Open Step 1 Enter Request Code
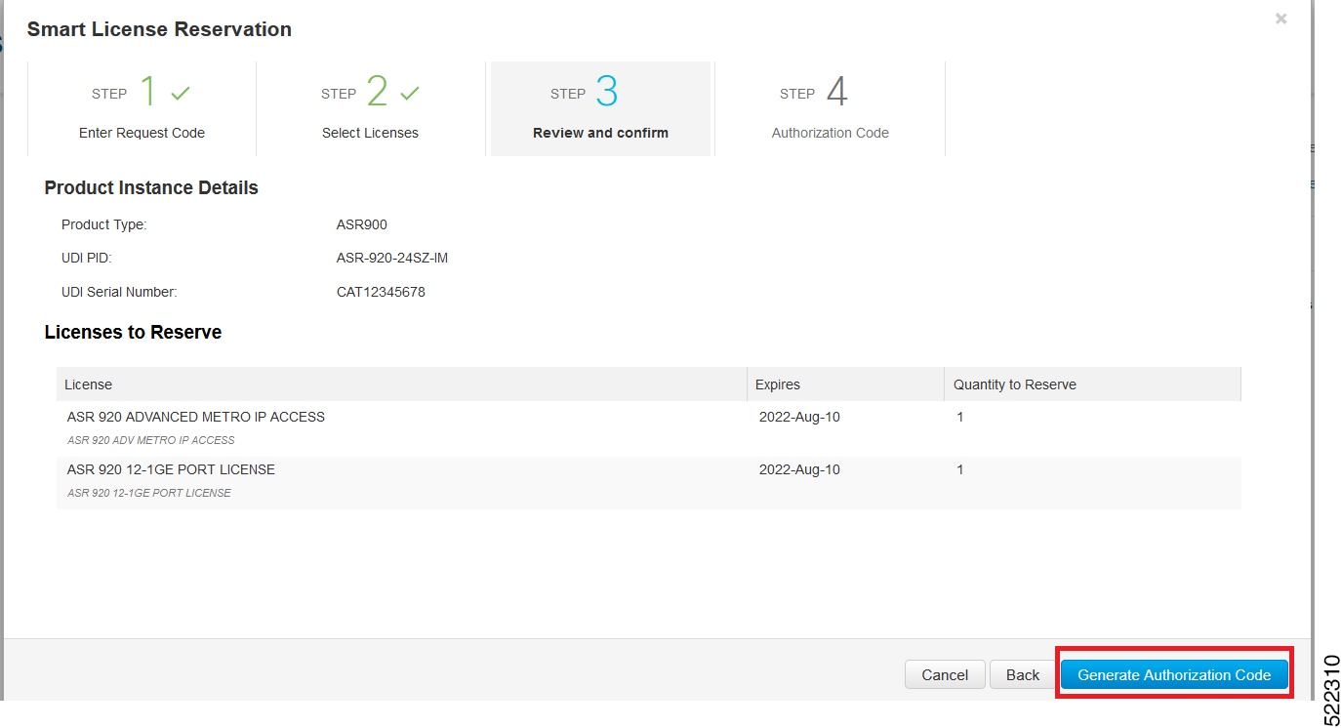1341x728 pixels. tap(142, 108)
